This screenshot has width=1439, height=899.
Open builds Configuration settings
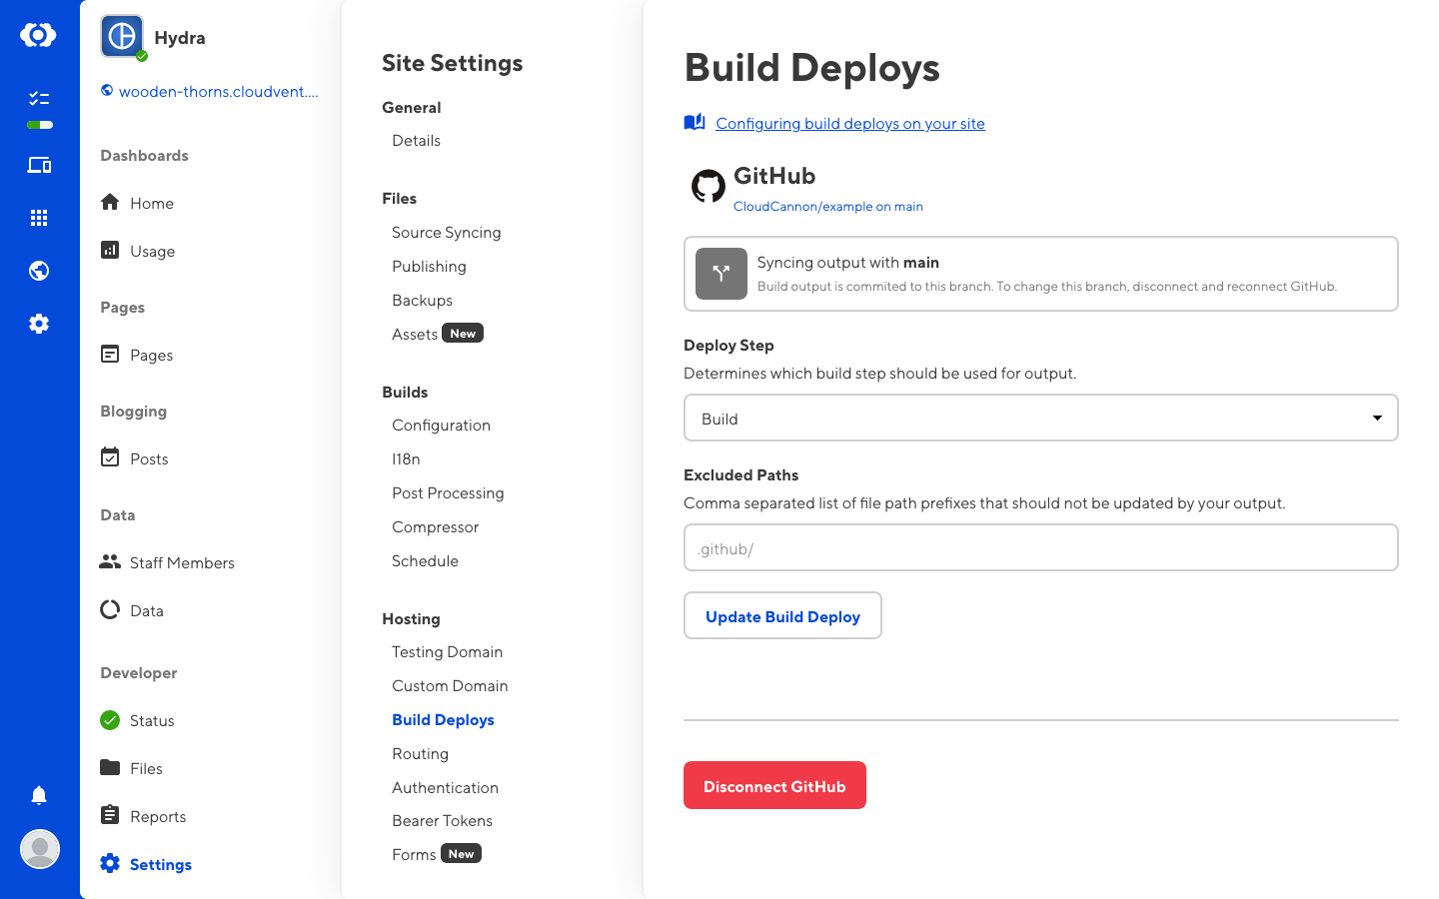442,426
